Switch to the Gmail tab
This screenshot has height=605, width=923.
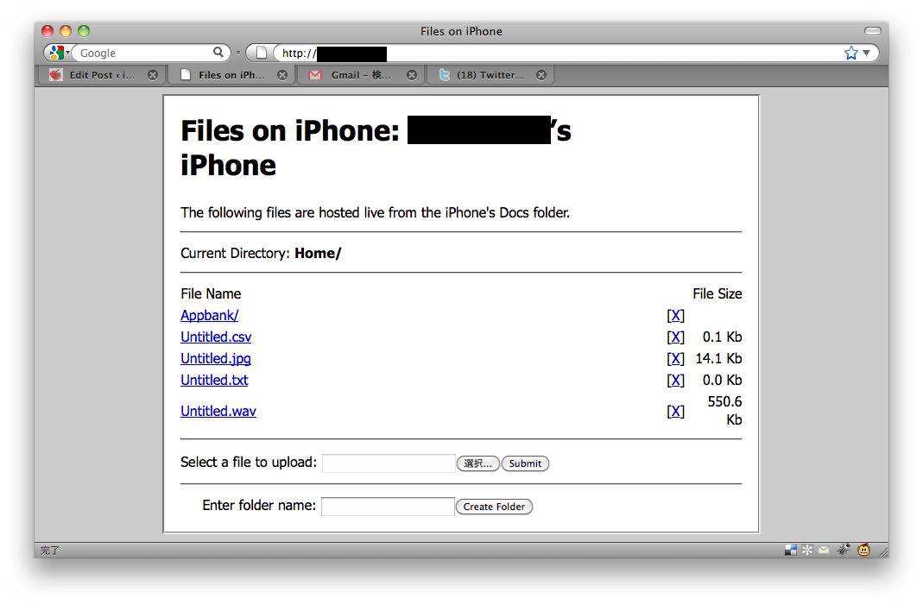coord(362,75)
